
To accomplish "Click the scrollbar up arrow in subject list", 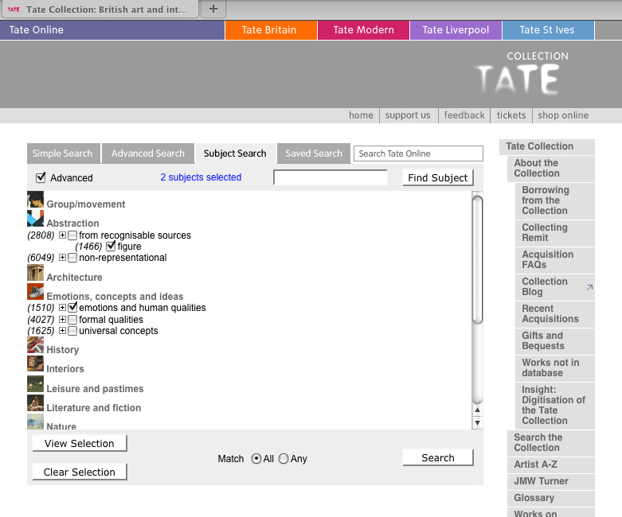I will [478, 410].
